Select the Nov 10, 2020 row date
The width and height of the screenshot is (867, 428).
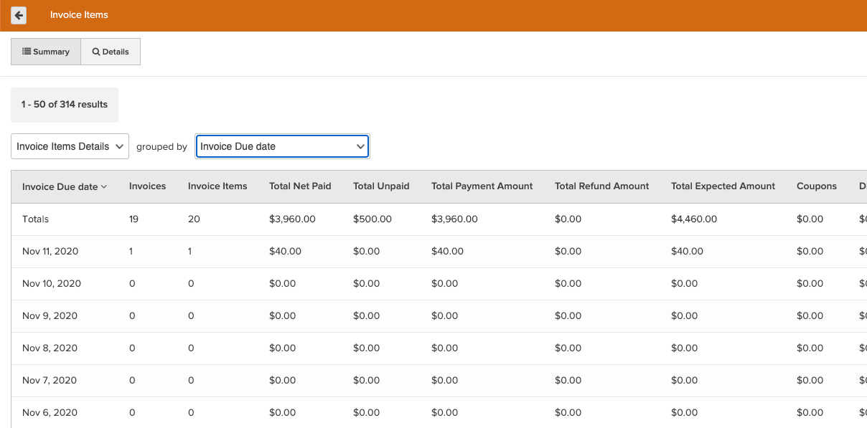pos(52,284)
